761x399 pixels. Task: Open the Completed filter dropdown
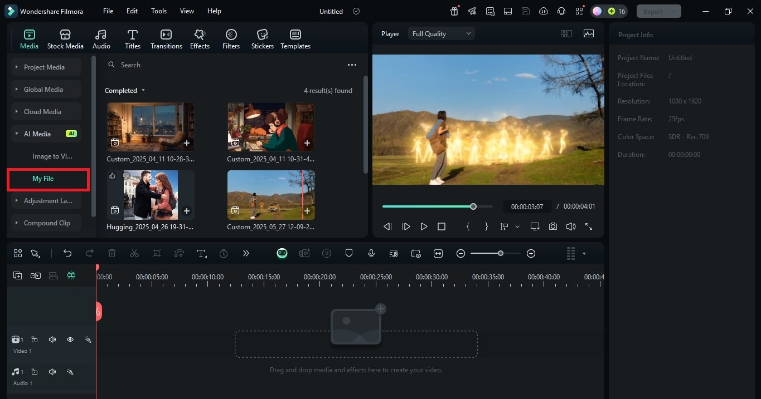coord(125,90)
